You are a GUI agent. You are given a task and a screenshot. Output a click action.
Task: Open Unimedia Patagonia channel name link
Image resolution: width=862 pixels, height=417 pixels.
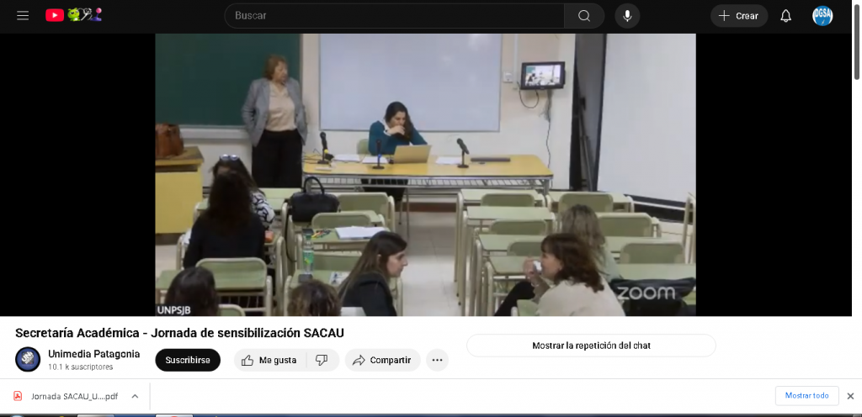94,354
